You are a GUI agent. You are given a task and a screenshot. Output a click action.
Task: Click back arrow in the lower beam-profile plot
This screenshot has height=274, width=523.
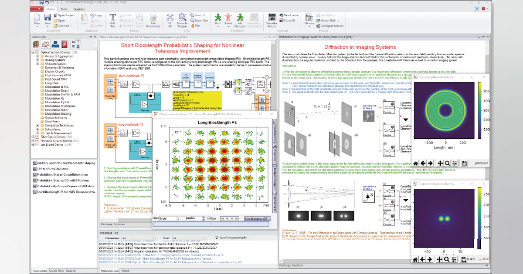pos(423,259)
